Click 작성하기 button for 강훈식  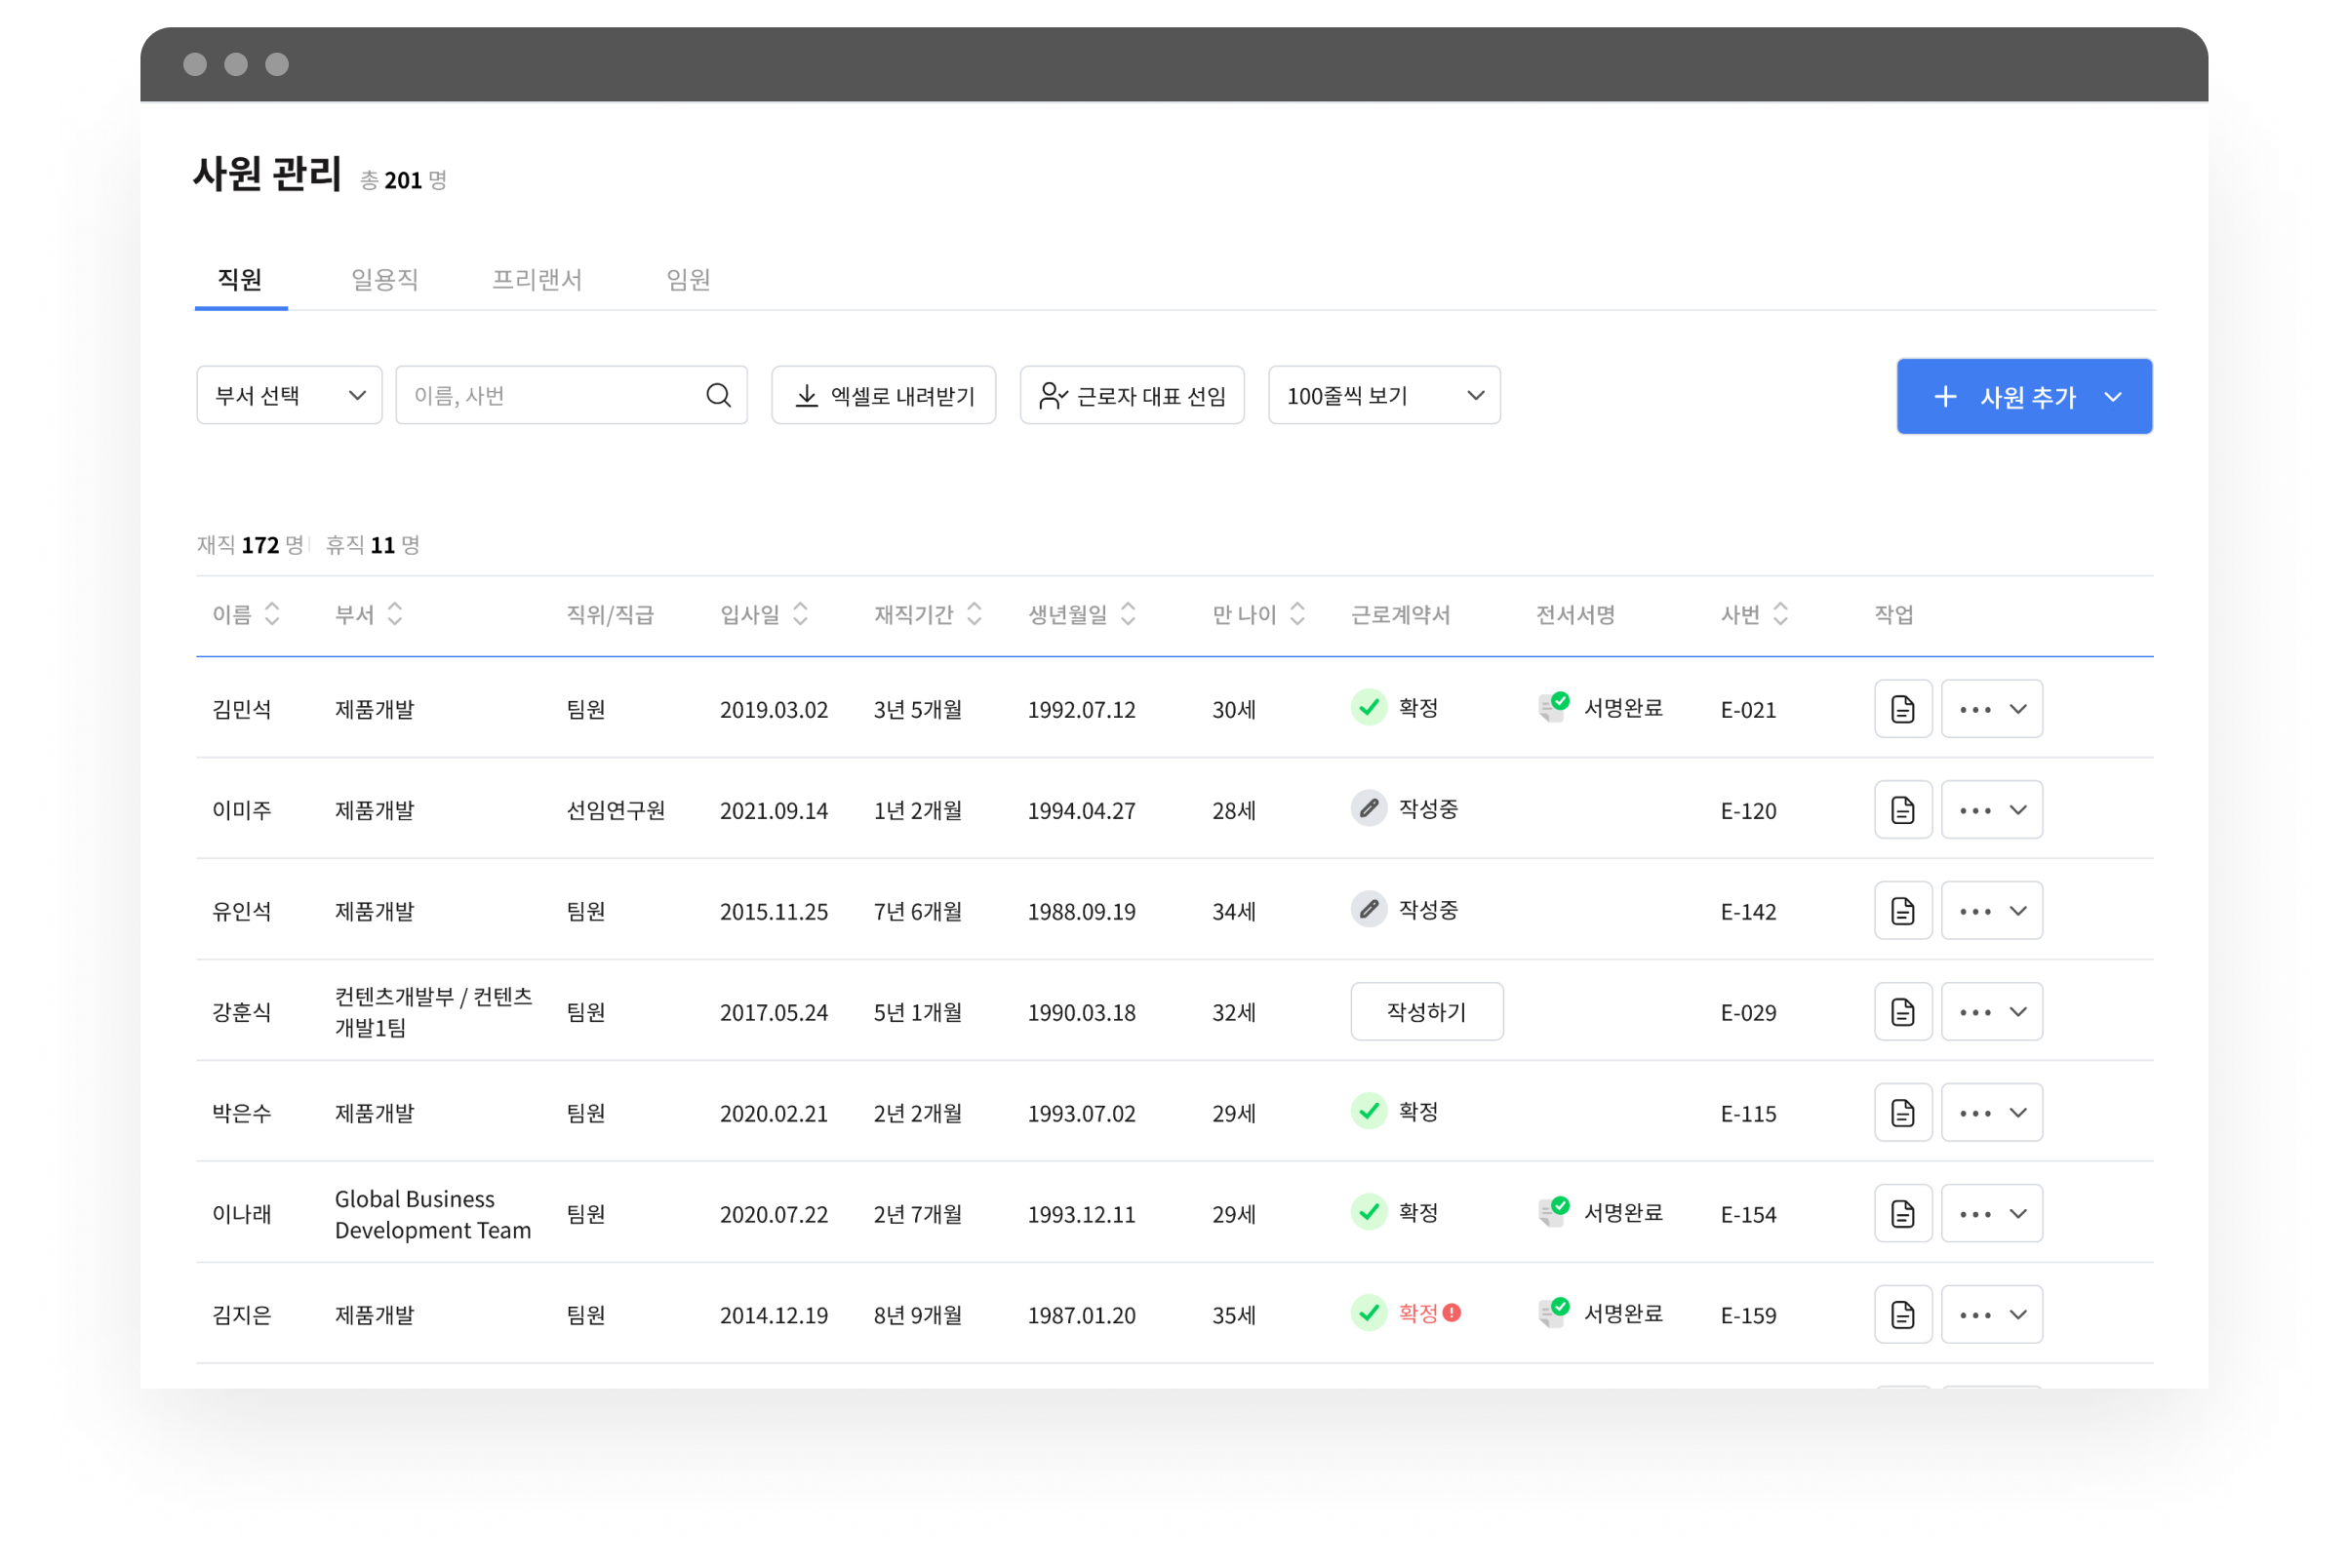tap(1425, 1012)
